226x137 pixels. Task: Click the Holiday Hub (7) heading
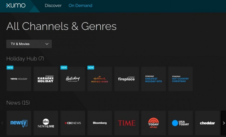point(25,59)
